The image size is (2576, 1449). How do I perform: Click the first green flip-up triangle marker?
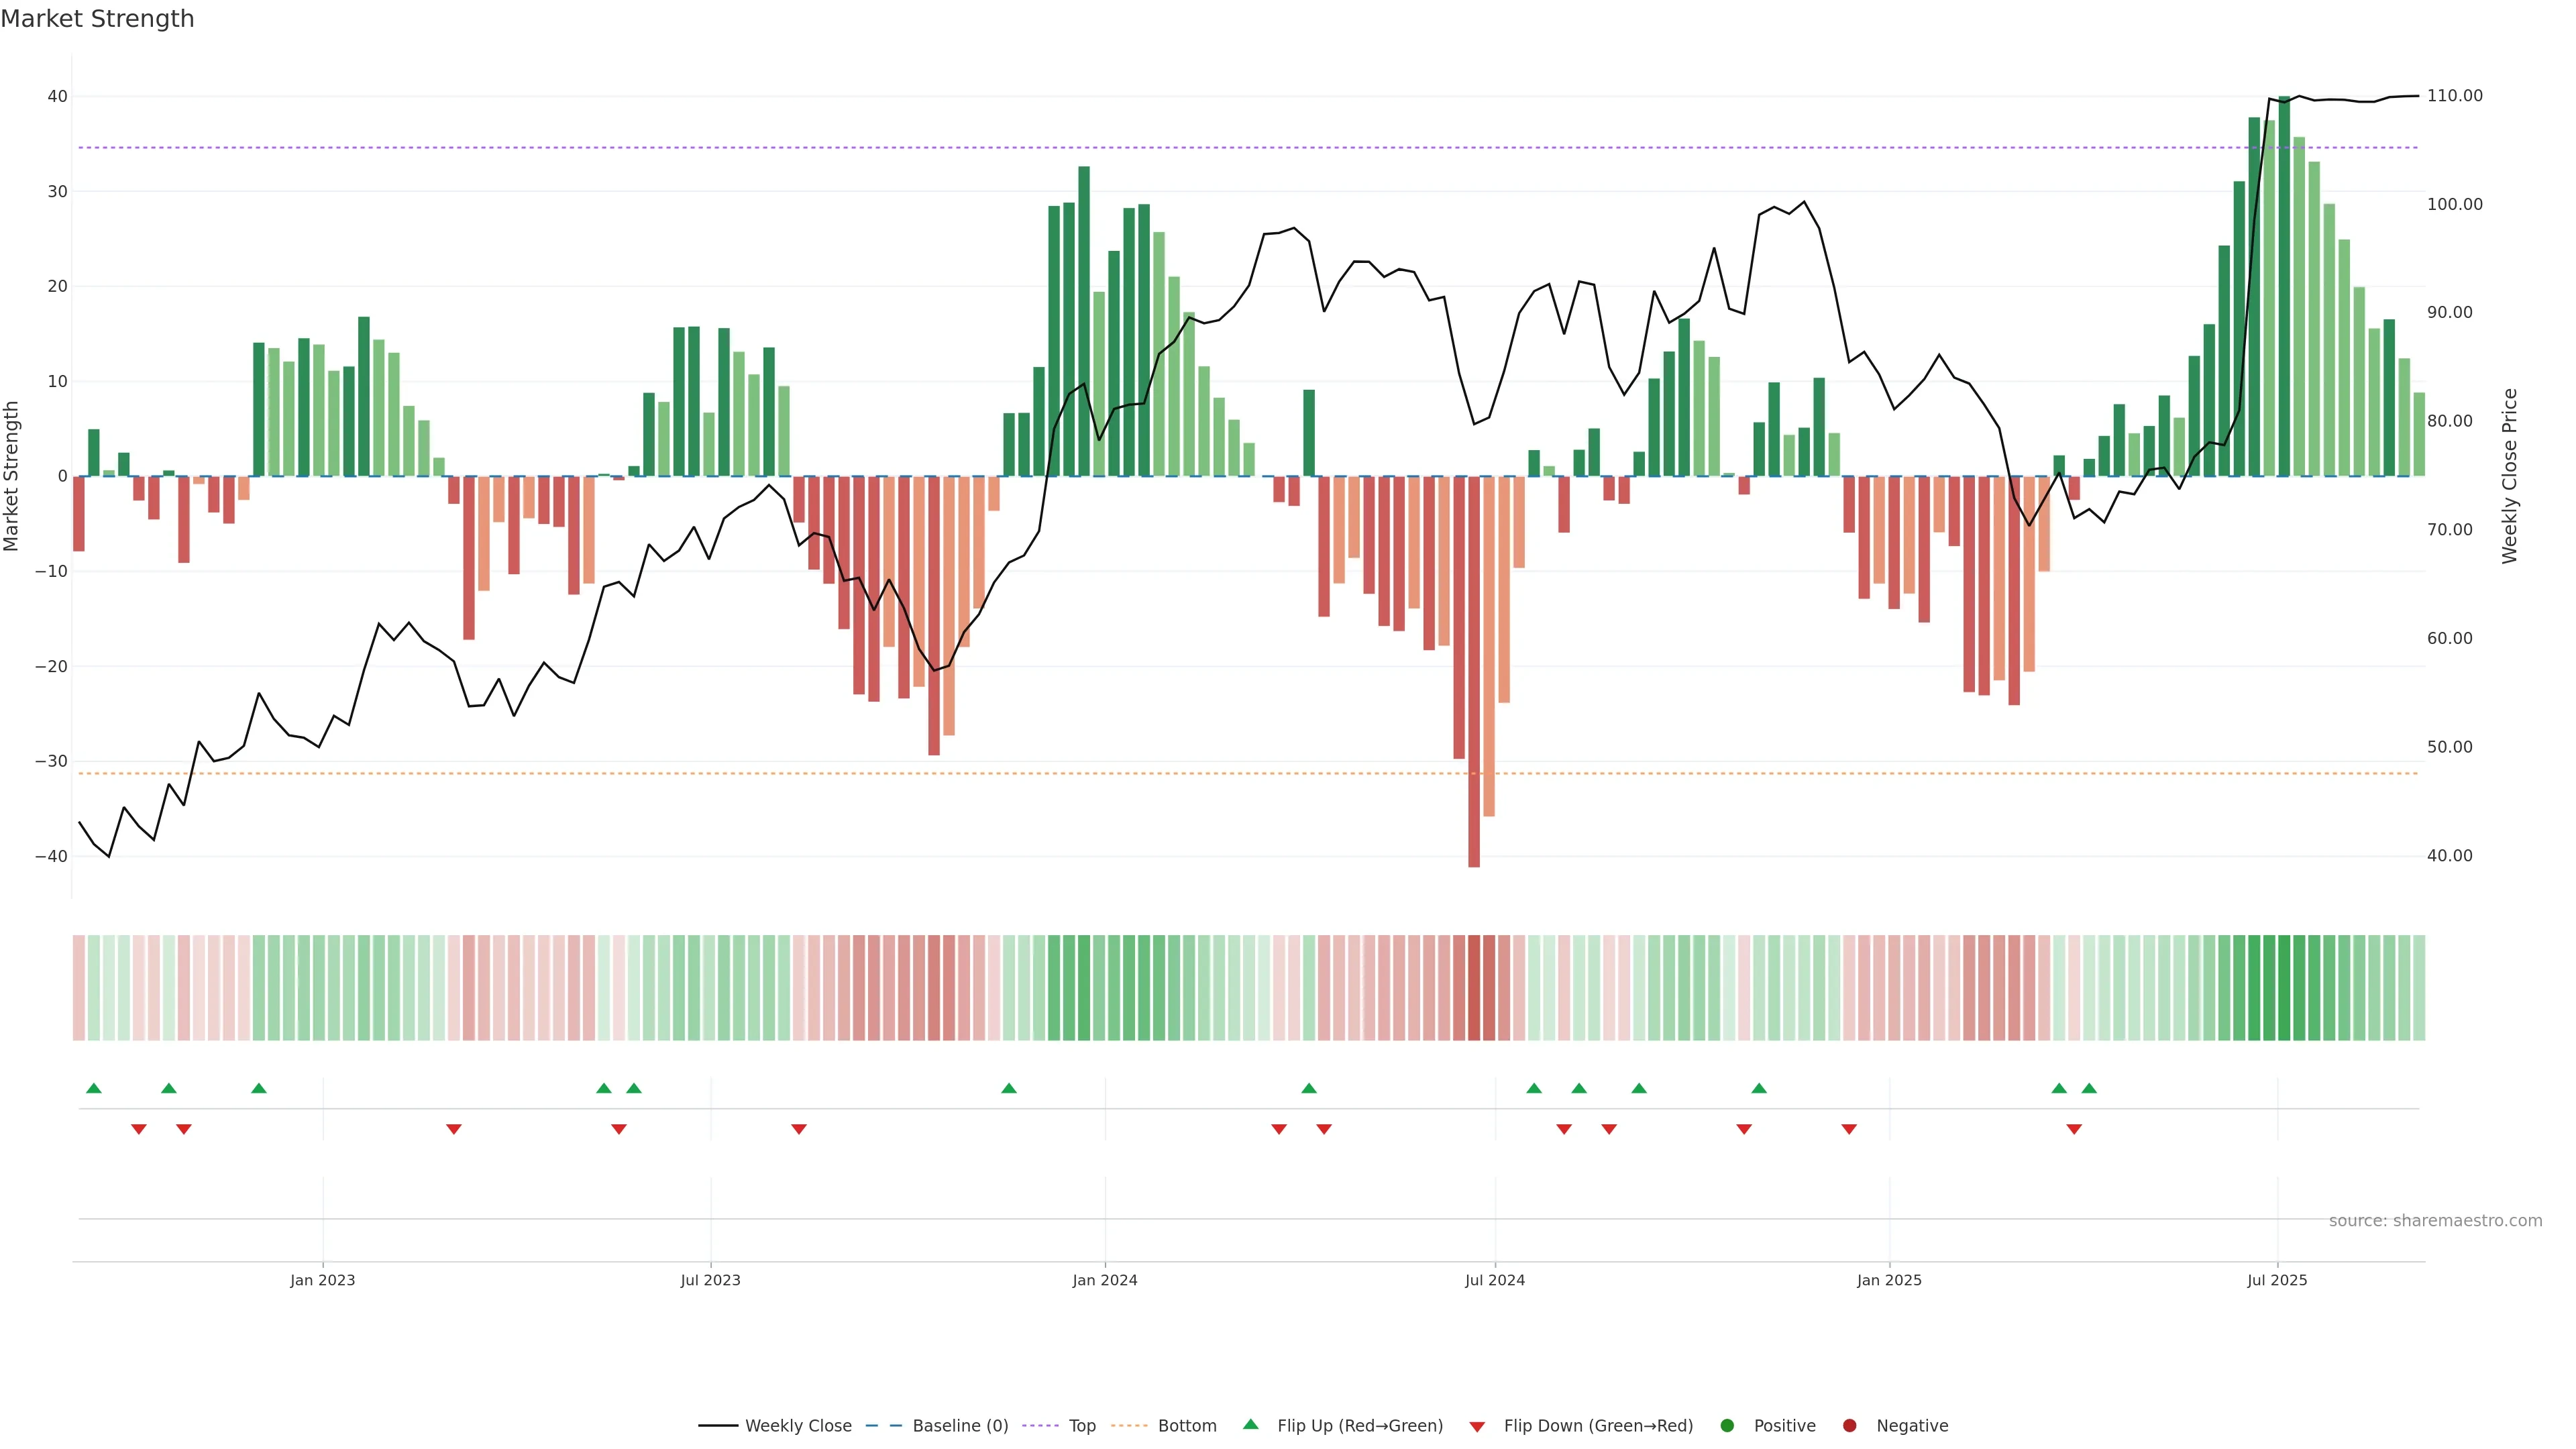[94, 1088]
